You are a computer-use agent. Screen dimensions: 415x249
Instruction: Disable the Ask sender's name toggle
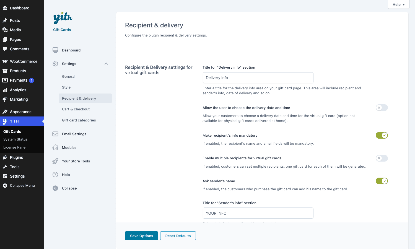pos(382,181)
